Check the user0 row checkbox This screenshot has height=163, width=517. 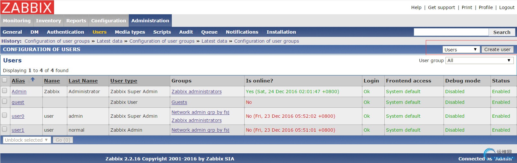pyautogui.click(x=5, y=115)
